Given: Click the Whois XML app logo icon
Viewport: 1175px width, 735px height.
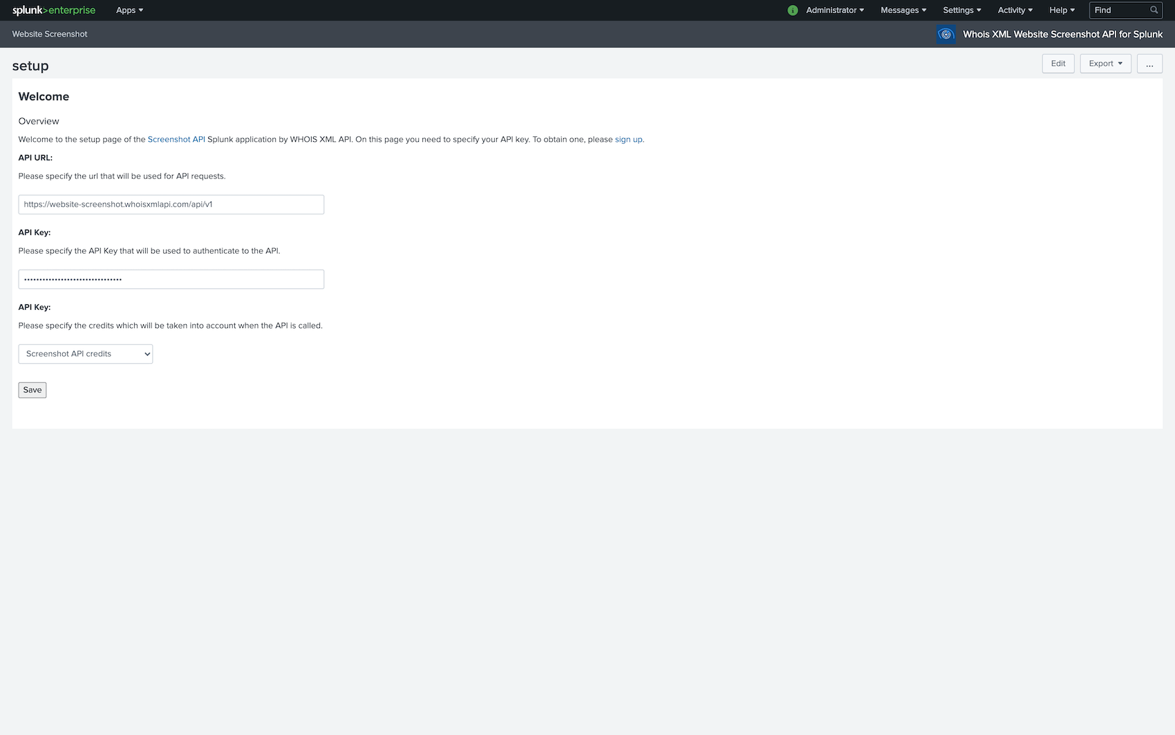Looking at the screenshot, I should coord(946,35).
